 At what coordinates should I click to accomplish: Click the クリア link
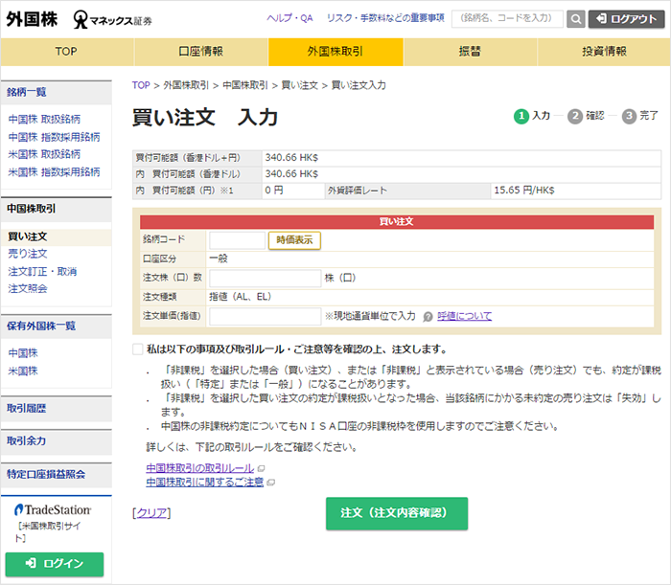pyautogui.click(x=151, y=513)
